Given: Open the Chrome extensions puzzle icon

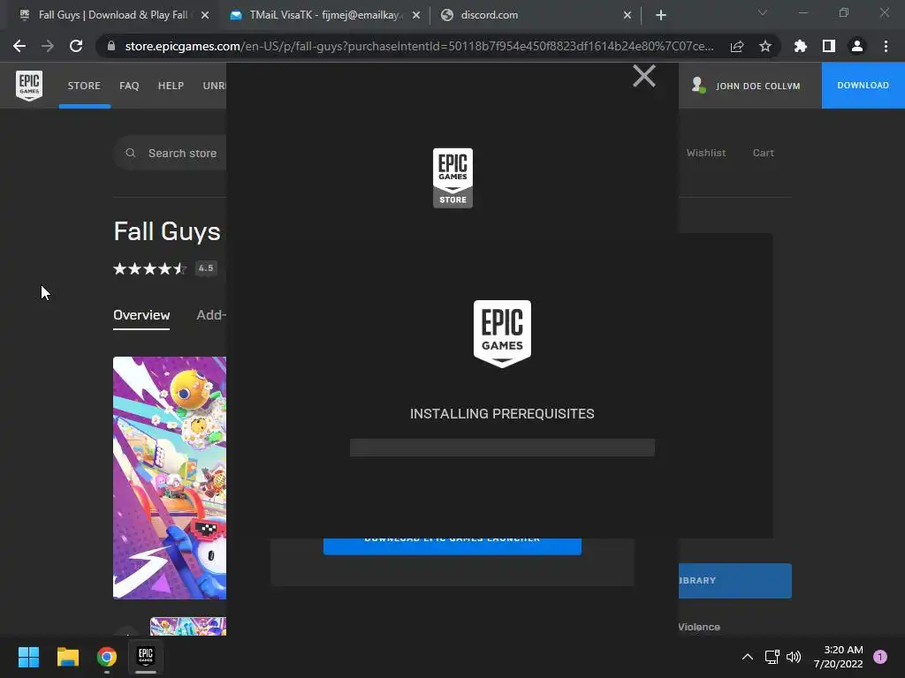Looking at the screenshot, I should [801, 46].
